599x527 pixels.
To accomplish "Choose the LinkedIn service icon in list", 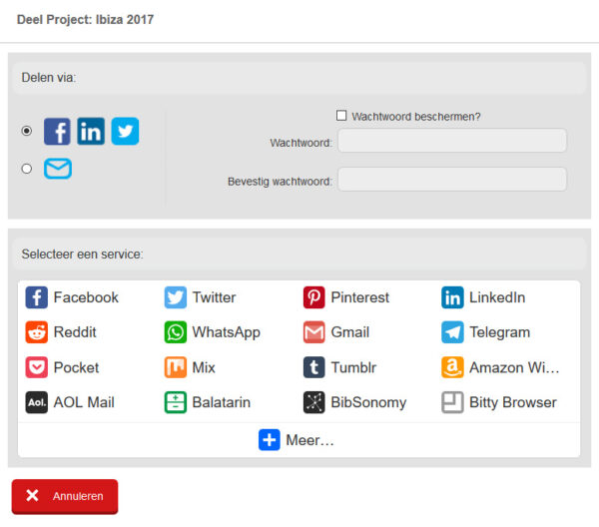I will click(x=452, y=297).
